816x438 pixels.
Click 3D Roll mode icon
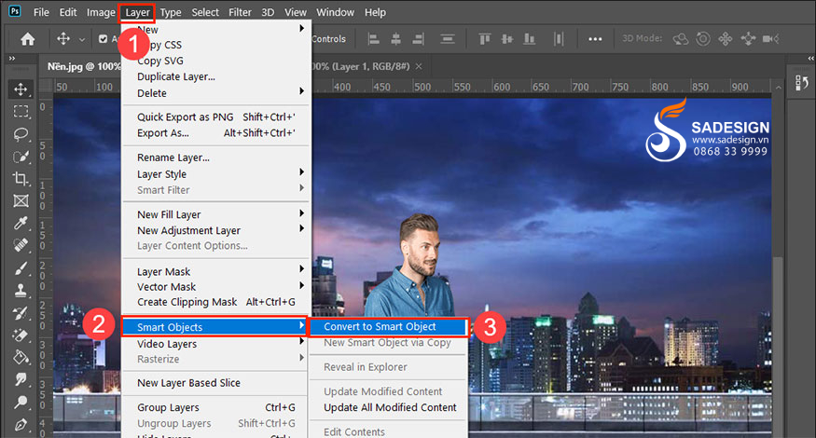[703, 39]
